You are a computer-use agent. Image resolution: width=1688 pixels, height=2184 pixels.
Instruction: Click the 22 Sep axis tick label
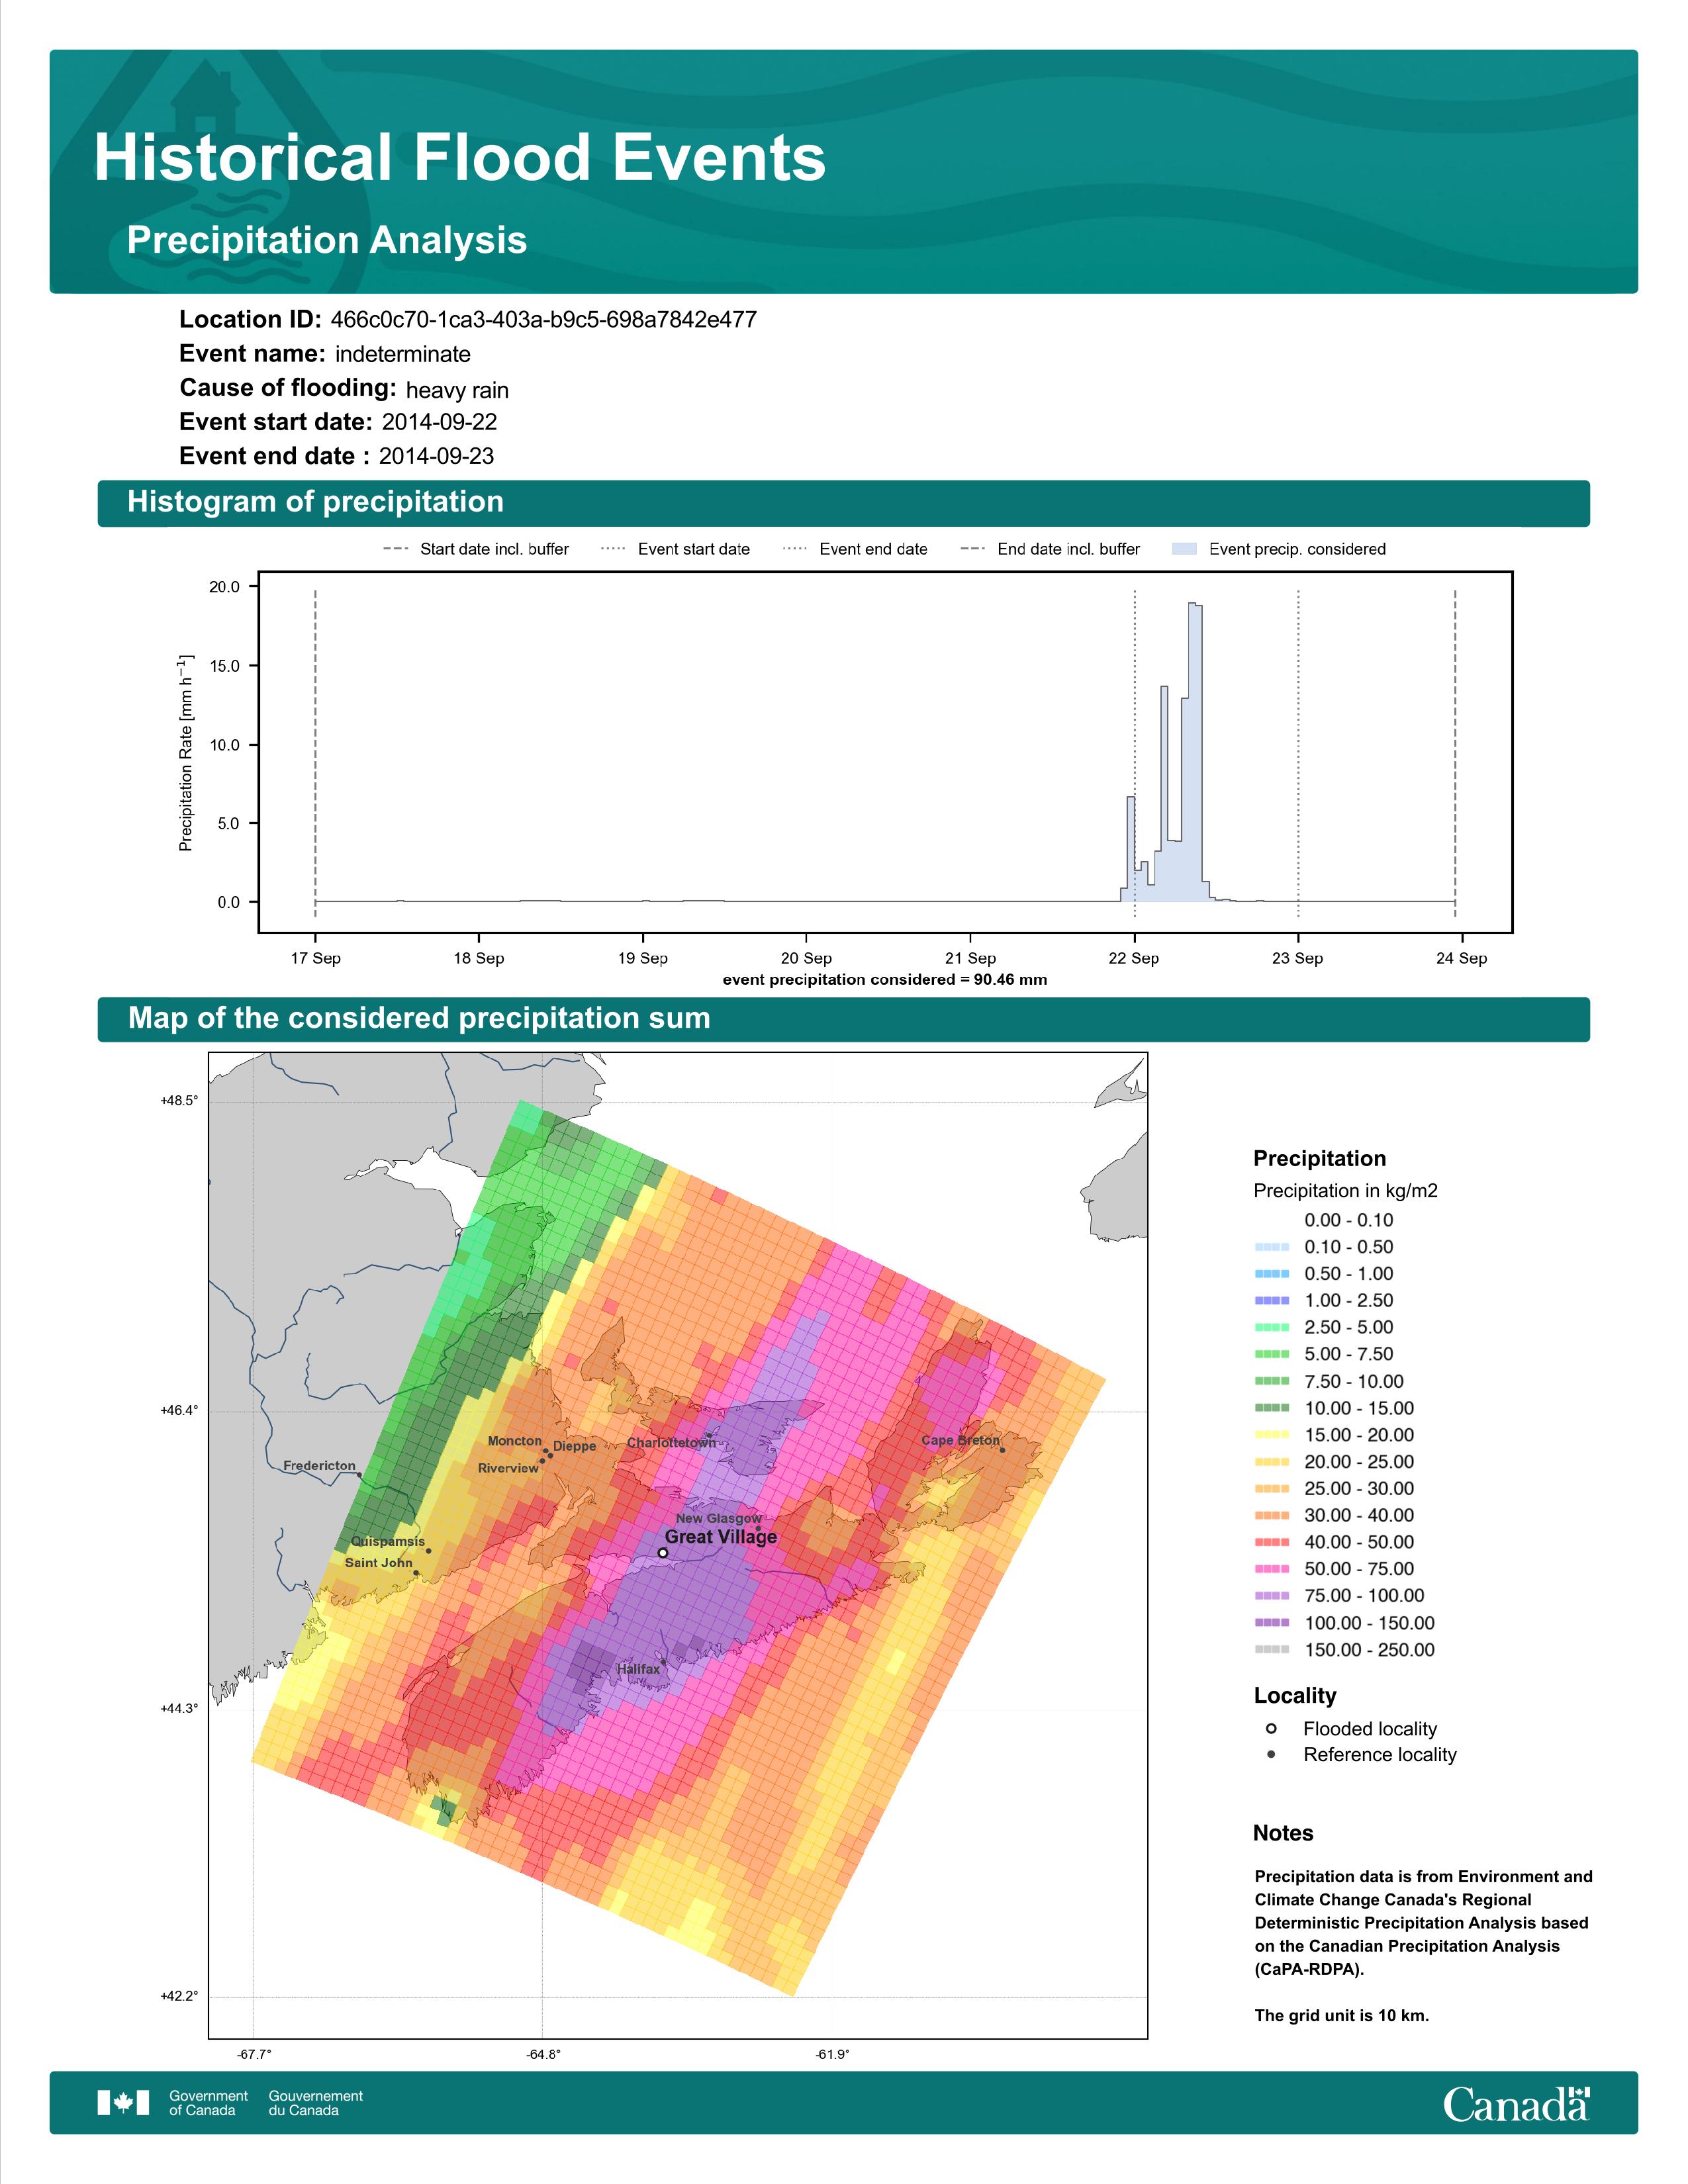pyautogui.click(x=1134, y=958)
